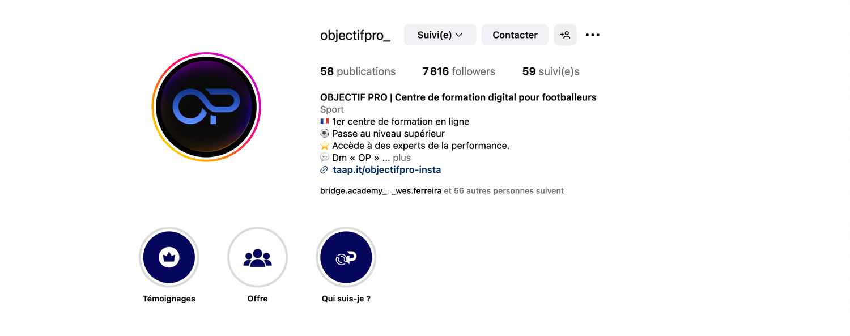Click the suggest similar accounts icon
This screenshot has width=850, height=336.
point(565,35)
